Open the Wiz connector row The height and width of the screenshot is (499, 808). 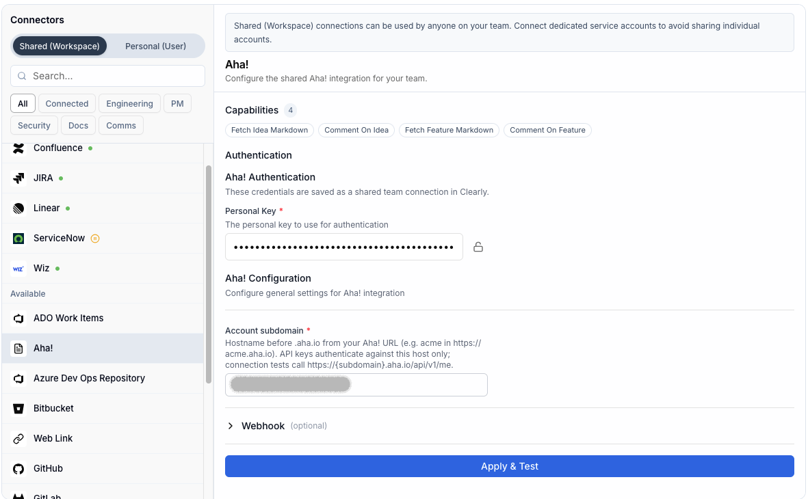pos(103,268)
